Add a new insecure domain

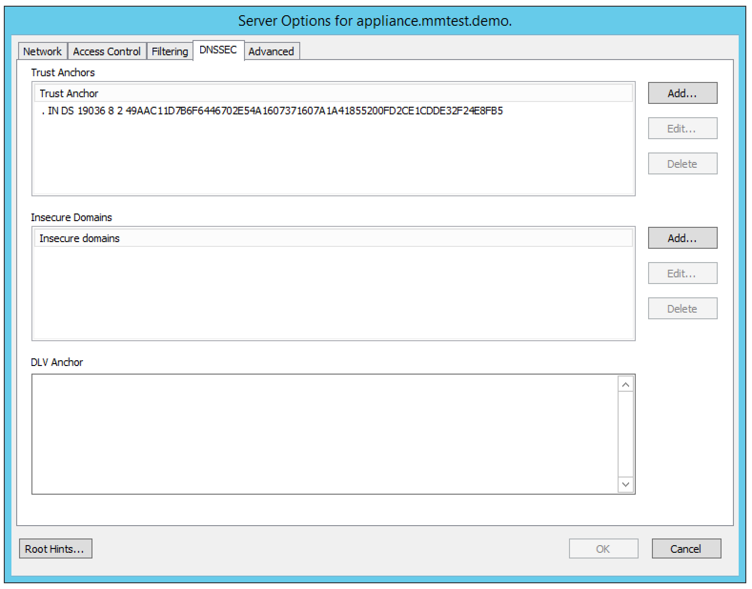(682, 238)
